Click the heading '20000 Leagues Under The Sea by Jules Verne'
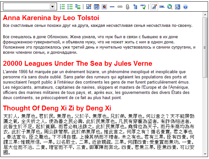The height and width of the screenshot is (159, 209). 77,63
